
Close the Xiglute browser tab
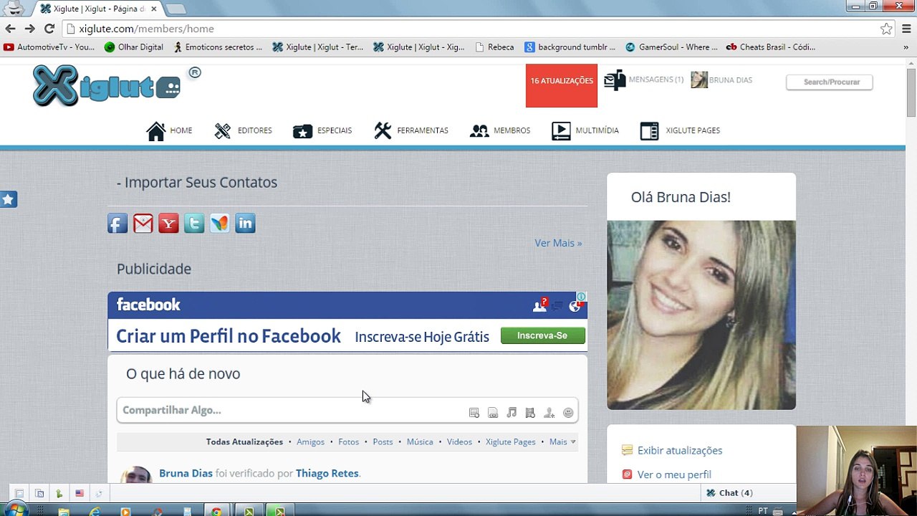click(x=153, y=9)
